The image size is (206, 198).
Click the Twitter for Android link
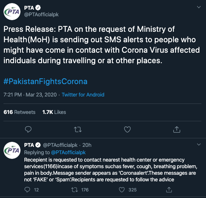pos(83,95)
